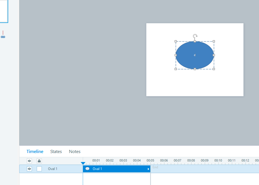Click the arrow at end of Oval 1 bar
259x185 pixels.
(x=148, y=169)
